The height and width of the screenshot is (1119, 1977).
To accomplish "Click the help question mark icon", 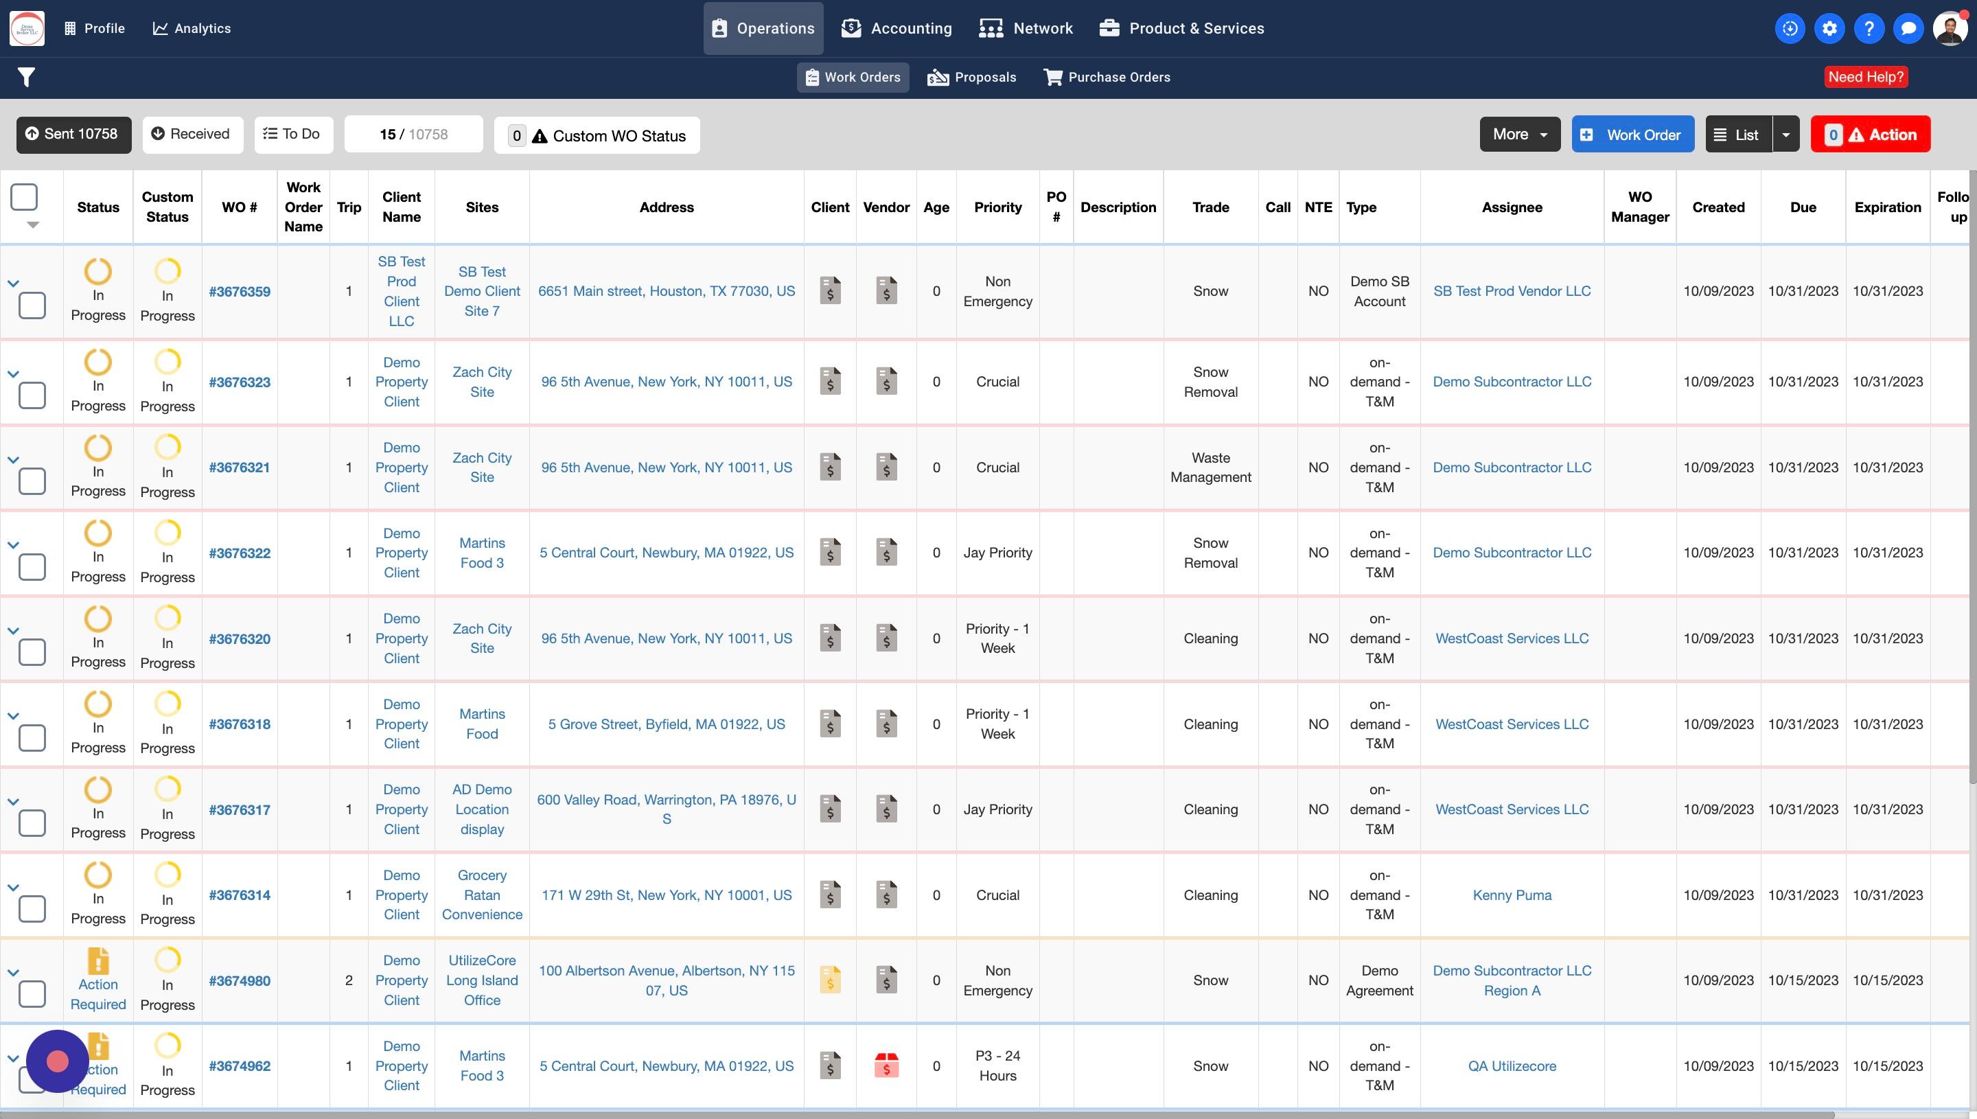I will (1869, 28).
